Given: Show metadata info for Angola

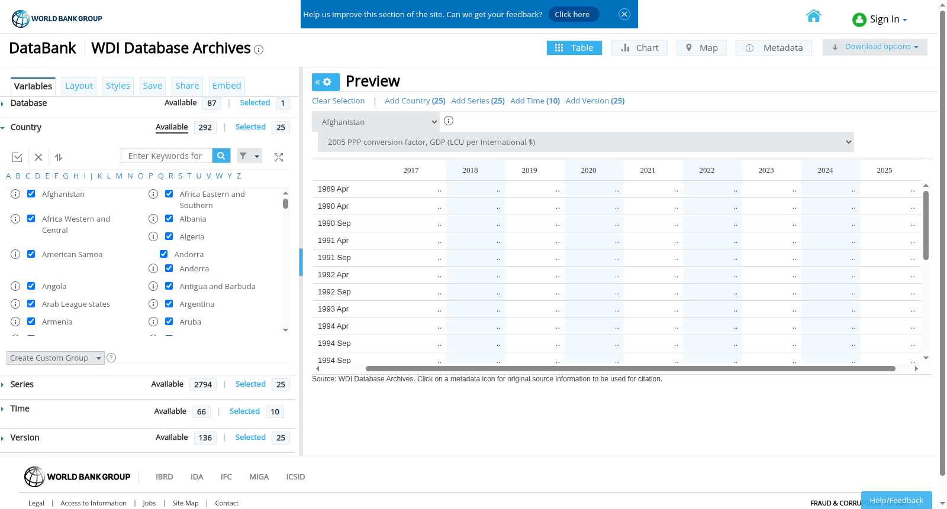Looking at the screenshot, I should pos(15,286).
